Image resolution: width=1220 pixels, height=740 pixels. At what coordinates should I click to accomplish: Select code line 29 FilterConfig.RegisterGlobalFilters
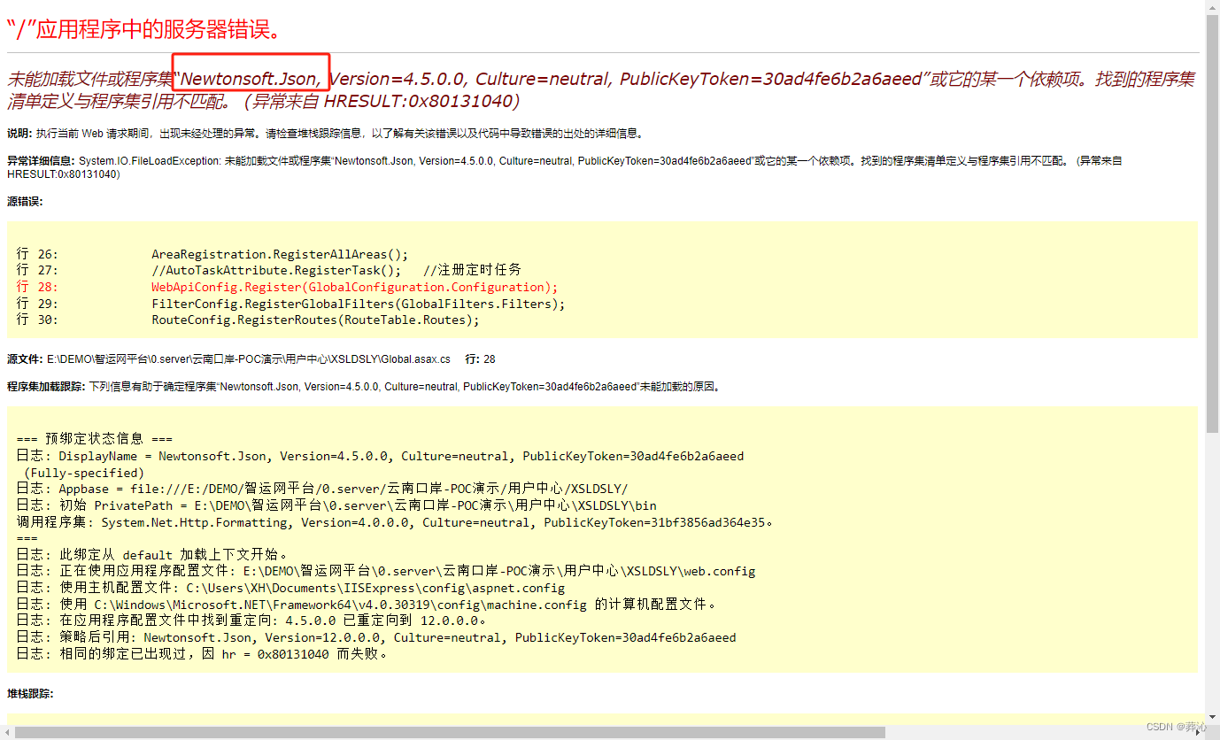pyautogui.click(x=290, y=304)
